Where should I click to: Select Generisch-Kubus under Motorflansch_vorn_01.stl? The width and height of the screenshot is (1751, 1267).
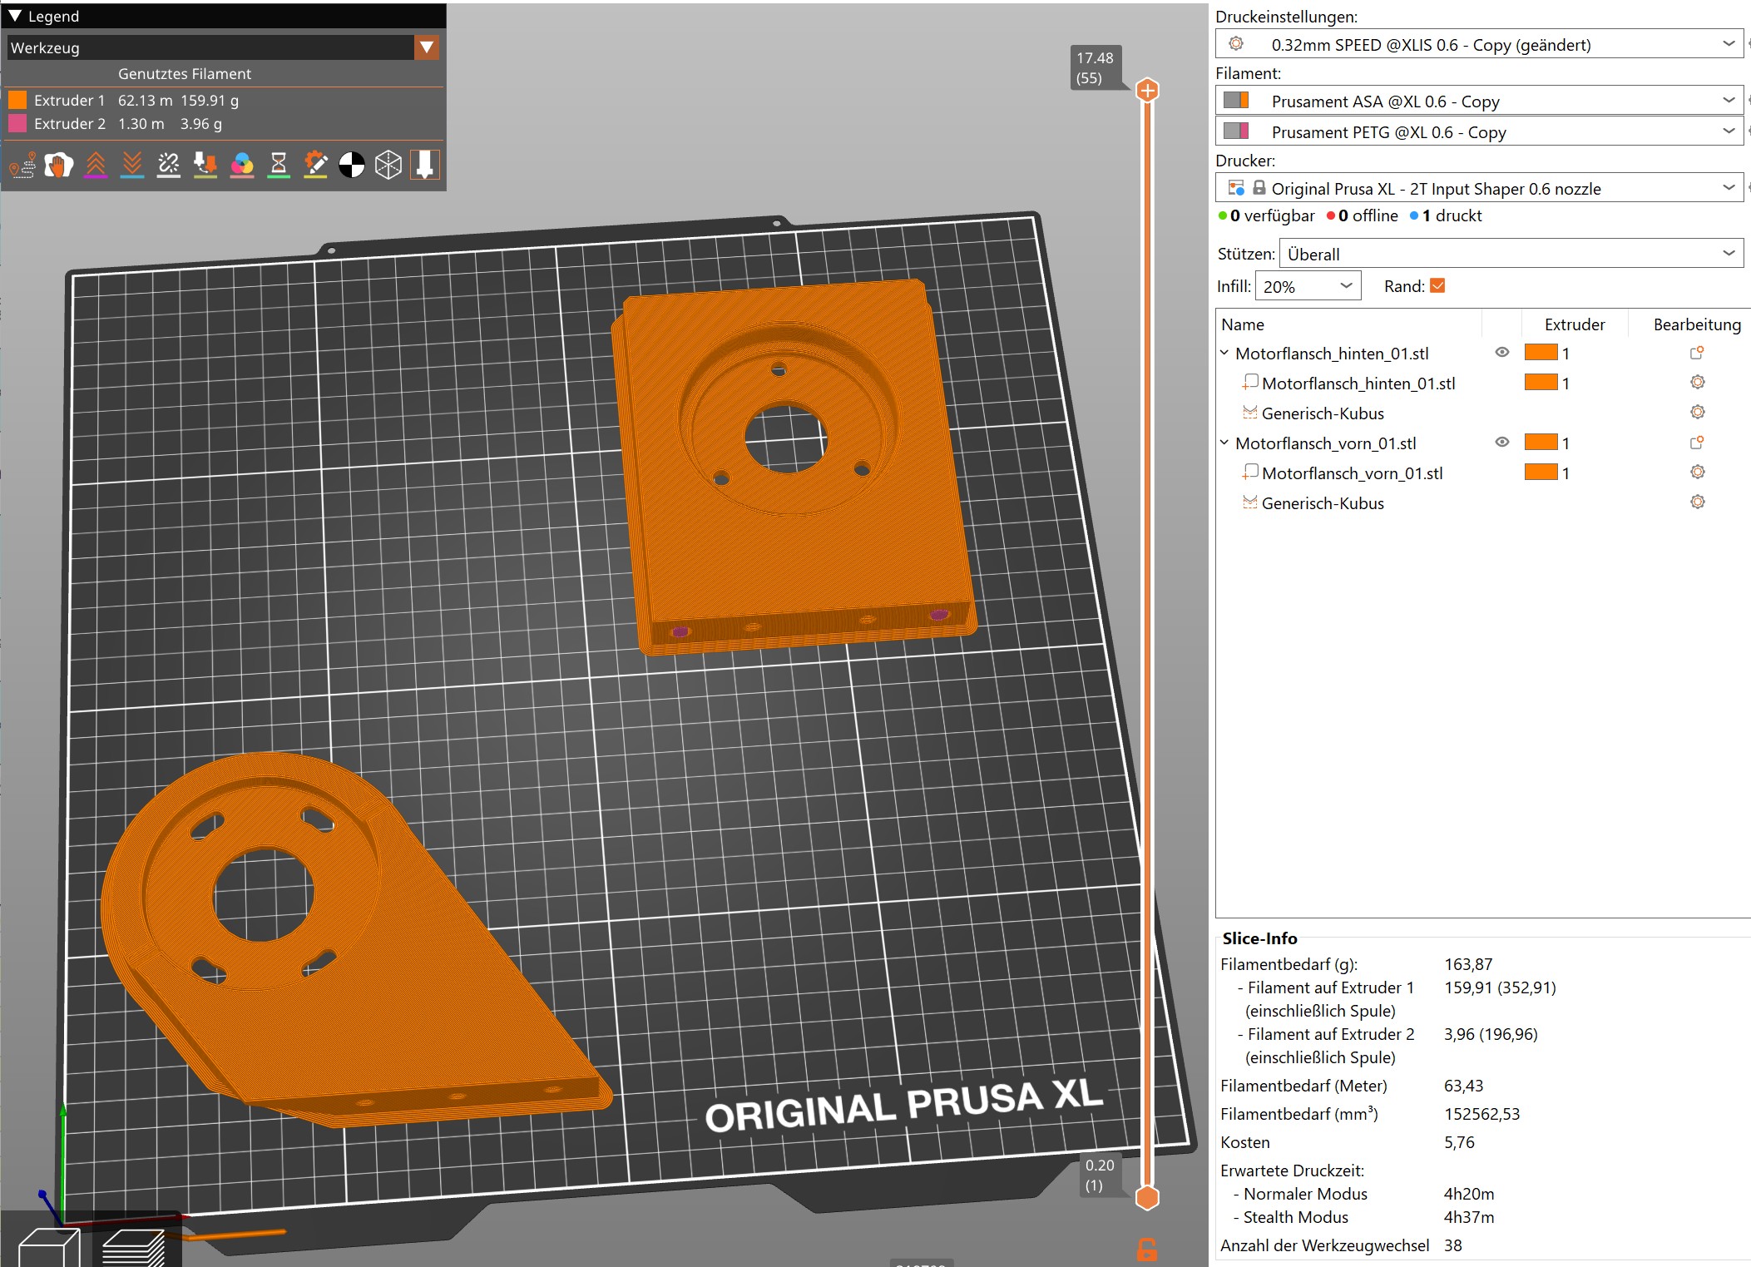pyautogui.click(x=1322, y=503)
